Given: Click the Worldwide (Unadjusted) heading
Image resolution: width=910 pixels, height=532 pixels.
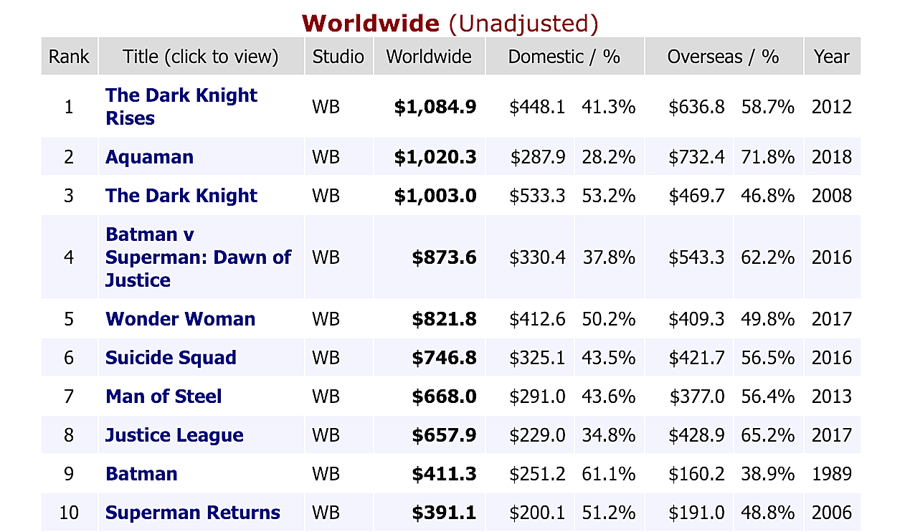Looking at the screenshot, I should coord(450,23).
